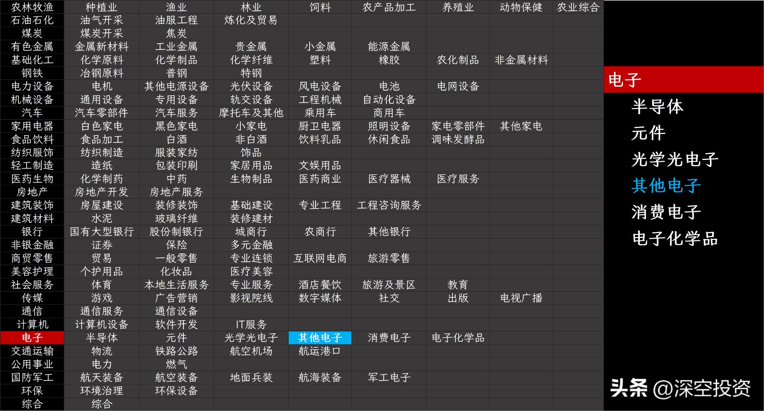This screenshot has height=411, width=764.
Task: Select the 教育 cell
Action: click(x=458, y=285)
